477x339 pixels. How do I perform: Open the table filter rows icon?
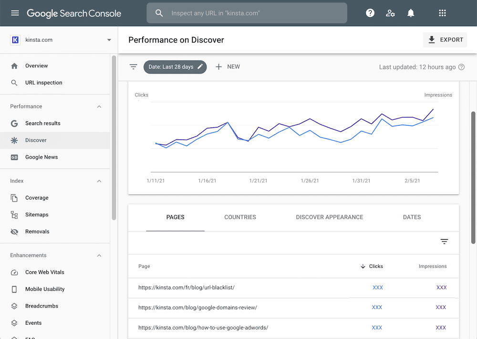(444, 242)
